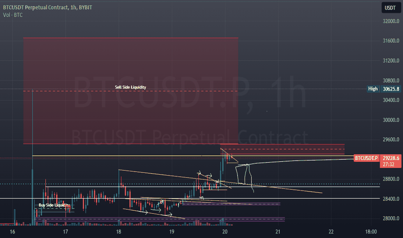
Task: Click the 27:32 candle countdown timer
Action: (388, 164)
